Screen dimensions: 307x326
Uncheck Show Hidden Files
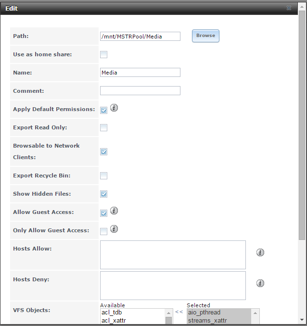coord(103,194)
